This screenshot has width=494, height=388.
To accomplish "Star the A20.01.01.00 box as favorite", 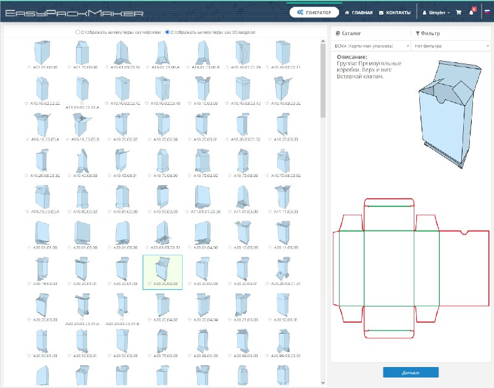I will 29,247.
